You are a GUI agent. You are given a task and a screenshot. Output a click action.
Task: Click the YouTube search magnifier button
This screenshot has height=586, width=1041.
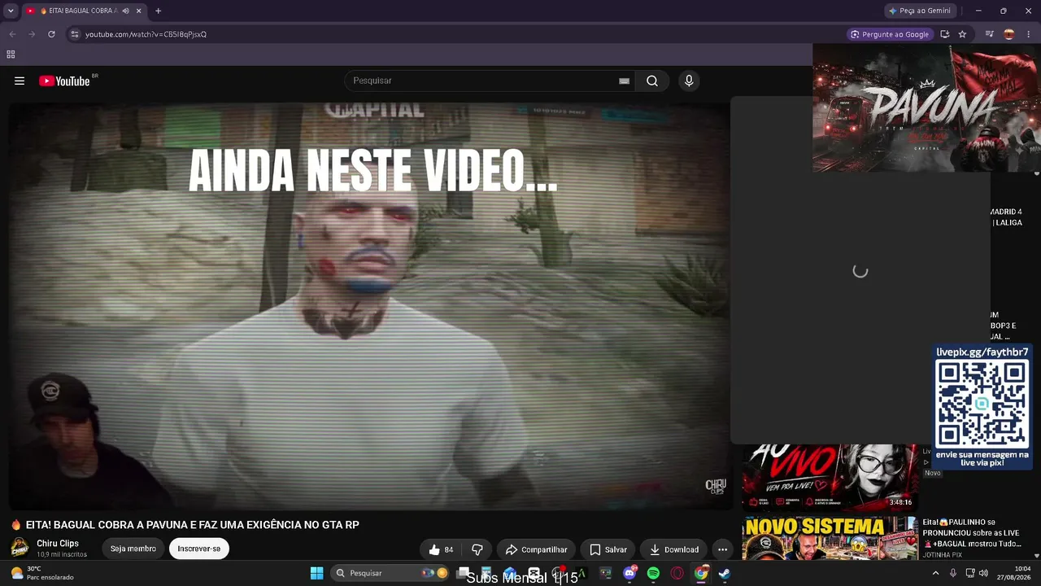point(652,81)
